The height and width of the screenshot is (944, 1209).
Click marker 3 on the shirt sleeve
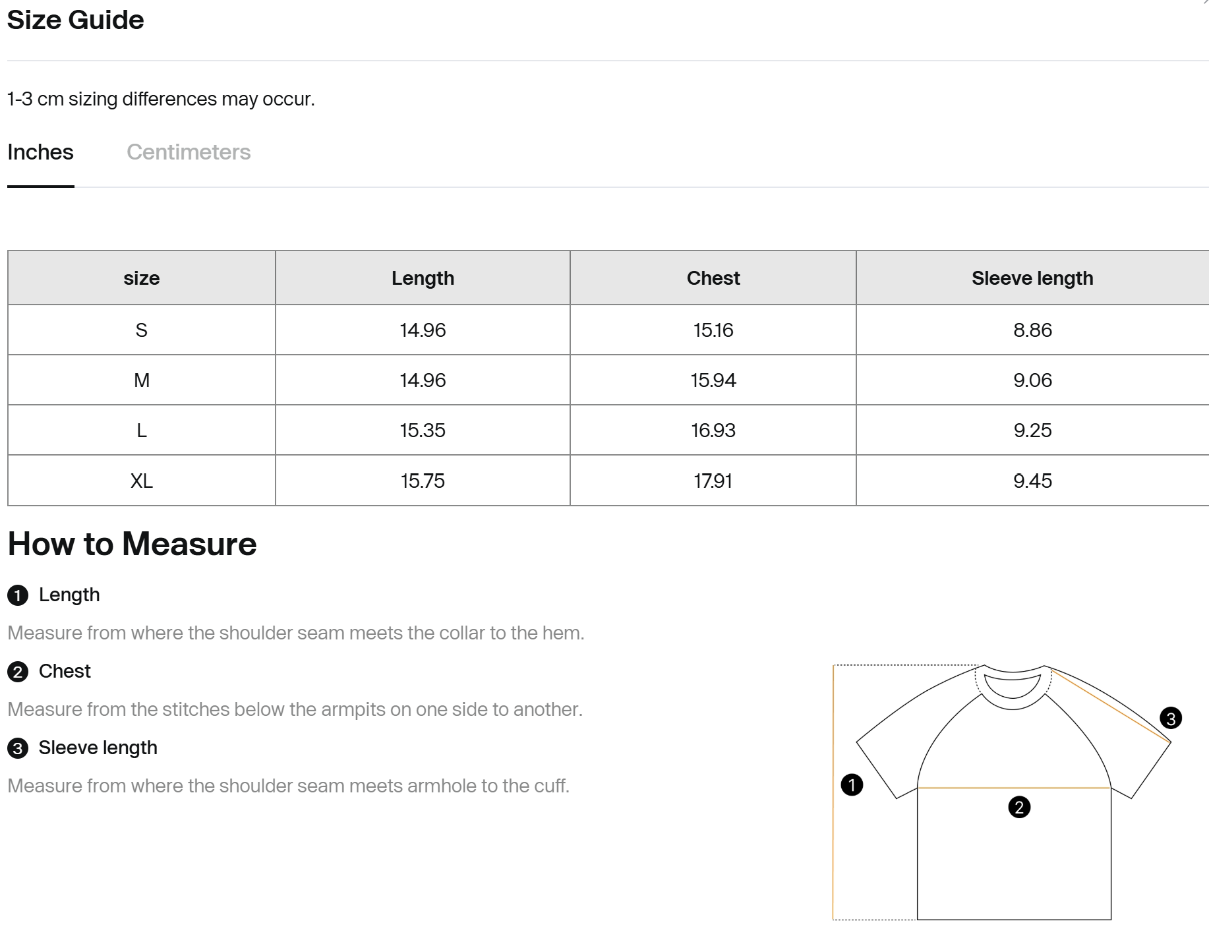pos(1171,718)
